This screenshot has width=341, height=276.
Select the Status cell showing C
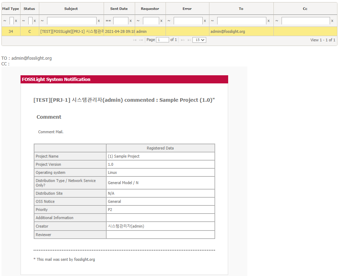(x=30, y=31)
